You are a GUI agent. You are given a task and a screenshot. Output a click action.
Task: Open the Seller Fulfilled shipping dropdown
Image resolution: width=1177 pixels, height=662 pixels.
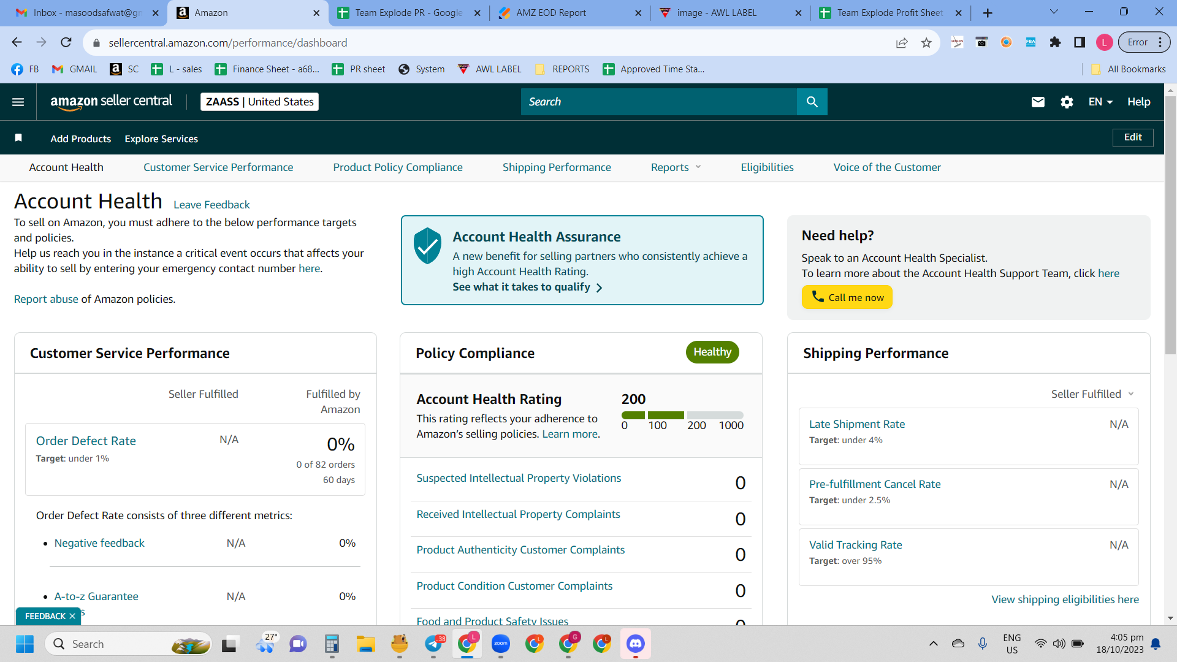pyautogui.click(x=1092, y=394)
